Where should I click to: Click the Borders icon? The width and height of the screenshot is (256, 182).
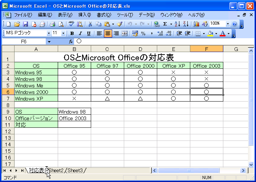tap(198, 33)
